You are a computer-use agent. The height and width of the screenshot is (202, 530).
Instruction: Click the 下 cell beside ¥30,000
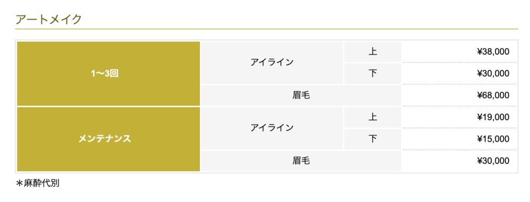coord(373,74)
